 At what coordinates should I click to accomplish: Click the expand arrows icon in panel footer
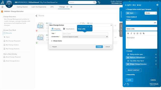tap(125, 84)
